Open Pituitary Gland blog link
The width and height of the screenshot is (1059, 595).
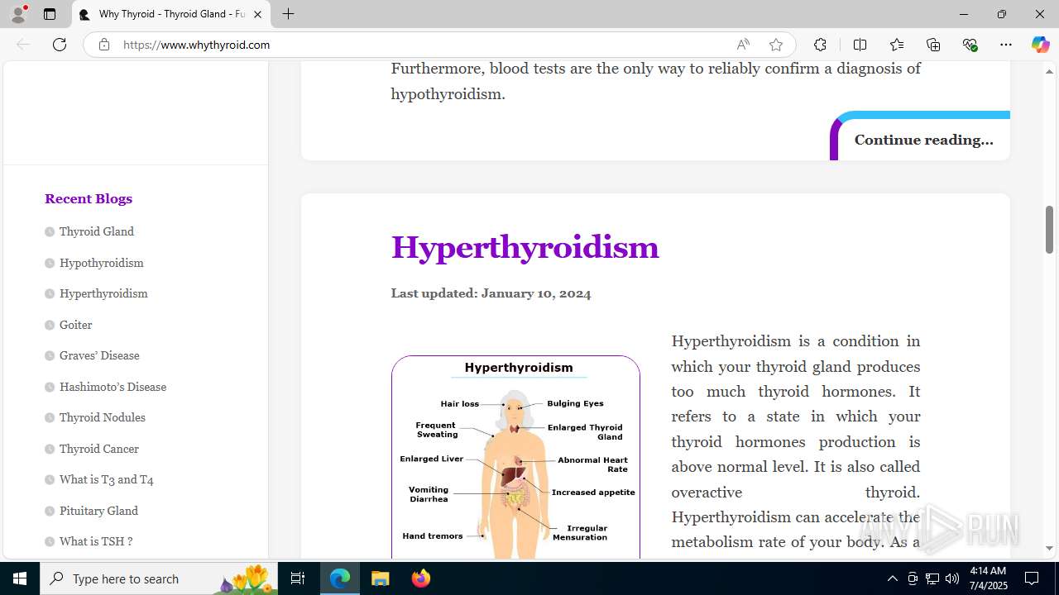click(98, 511)
